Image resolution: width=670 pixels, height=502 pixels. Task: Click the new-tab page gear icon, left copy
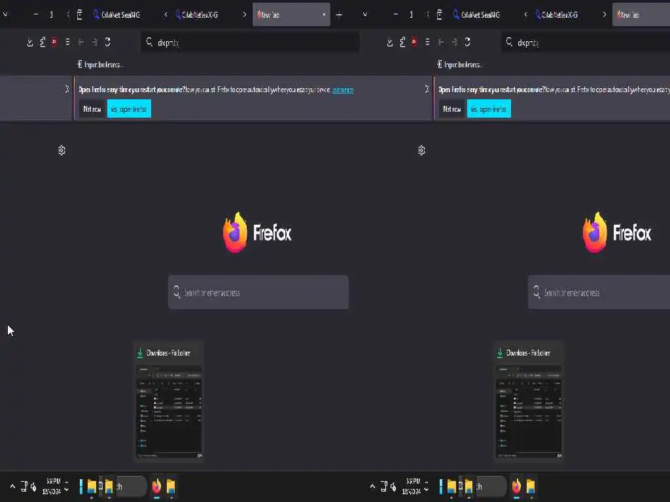point(62,150)
